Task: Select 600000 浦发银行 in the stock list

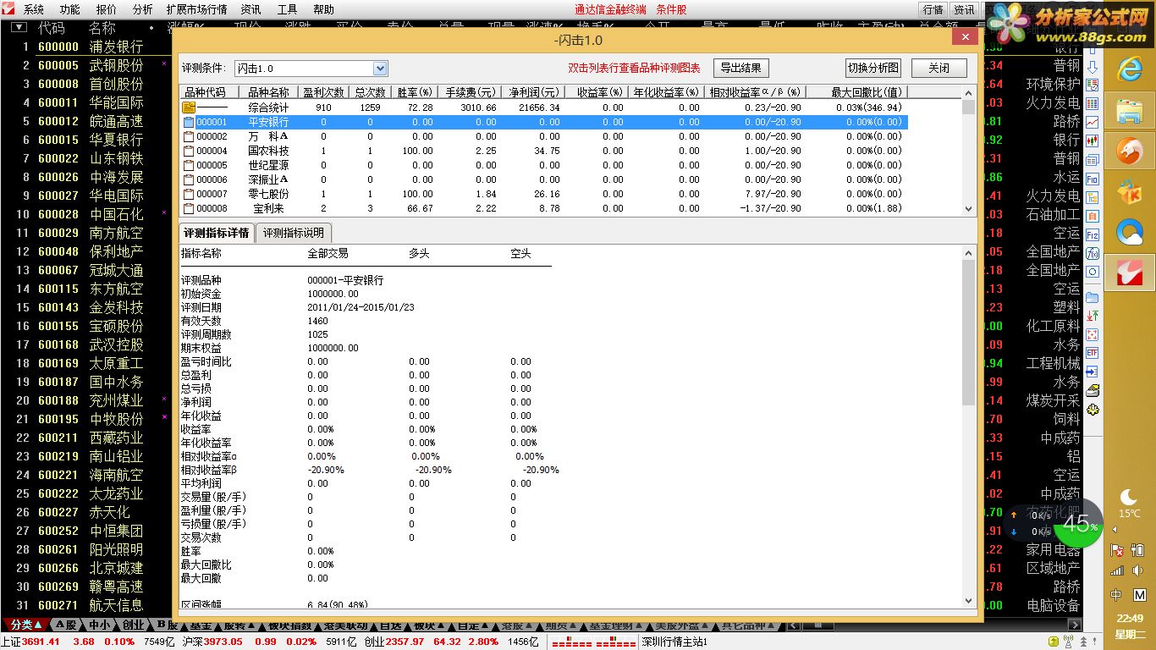Action: click(x=85, y=47)
